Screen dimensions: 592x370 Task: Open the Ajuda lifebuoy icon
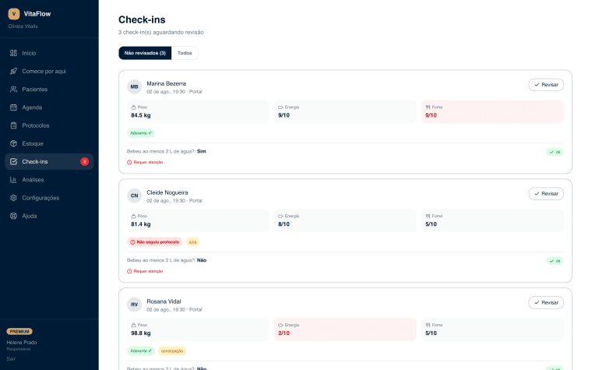tap(13, 216)
